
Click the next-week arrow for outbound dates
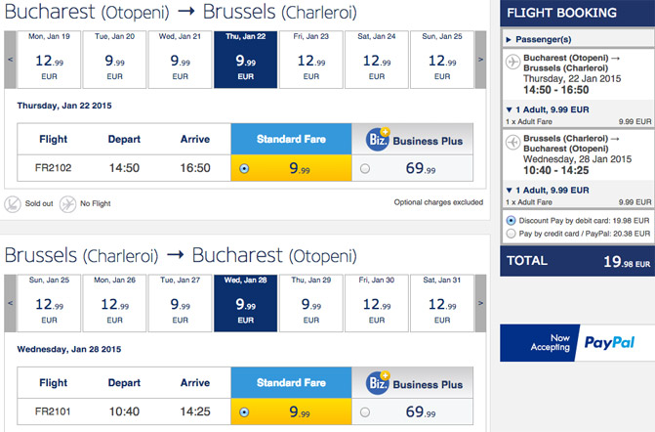[x=480, y=60]
